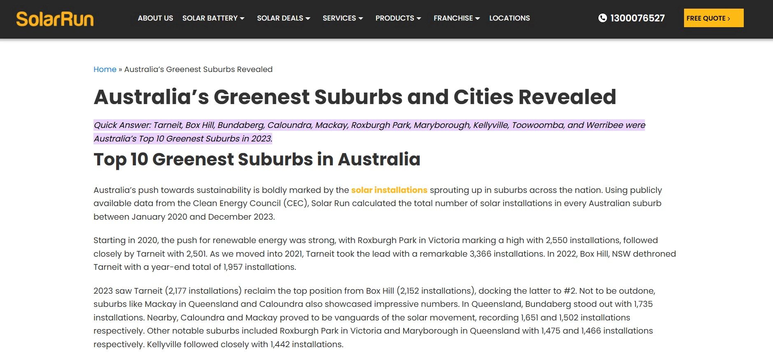Open the solar installations link
This screenshot has height=355, width=773.
(x=389, y=190)
